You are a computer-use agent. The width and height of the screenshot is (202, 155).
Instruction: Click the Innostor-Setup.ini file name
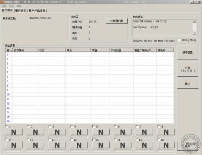click(x=40, y=18)
